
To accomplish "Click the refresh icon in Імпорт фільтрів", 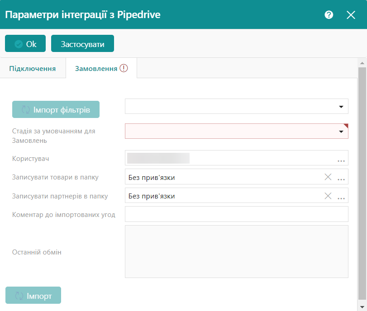I will [x=26, y=109].
